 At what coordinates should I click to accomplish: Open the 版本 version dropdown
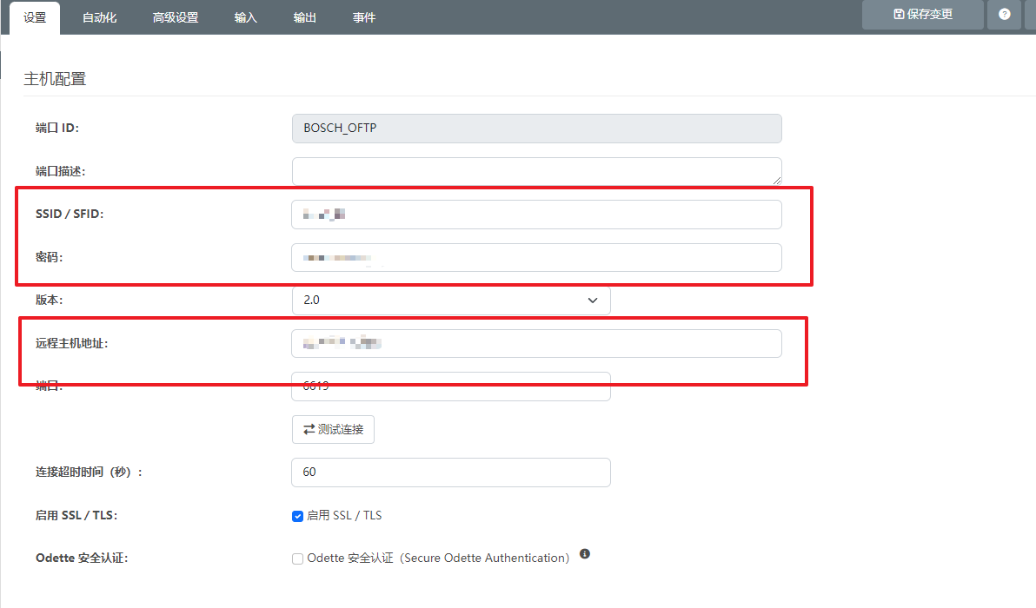(x=450, y=301)
